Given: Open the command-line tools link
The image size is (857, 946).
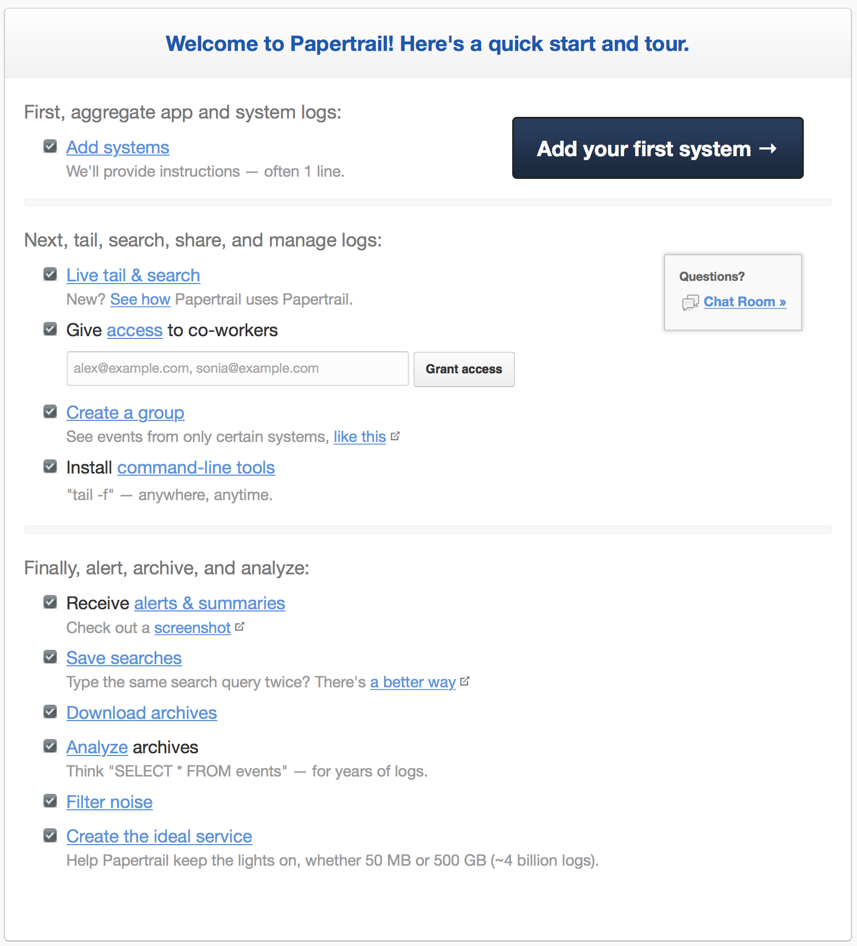Looking at the screenshot, I should 196,467.
